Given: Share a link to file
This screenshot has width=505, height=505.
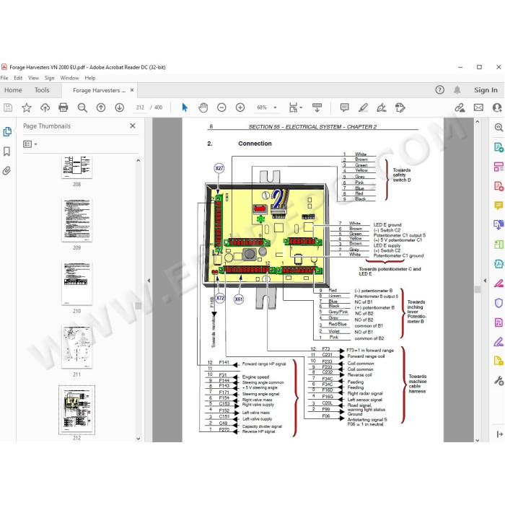Looking at the screenshot, I should (x=460, y=107).
